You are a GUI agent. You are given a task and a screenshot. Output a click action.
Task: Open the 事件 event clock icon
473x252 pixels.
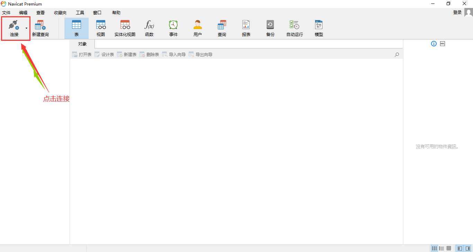[x=173, y=25]
